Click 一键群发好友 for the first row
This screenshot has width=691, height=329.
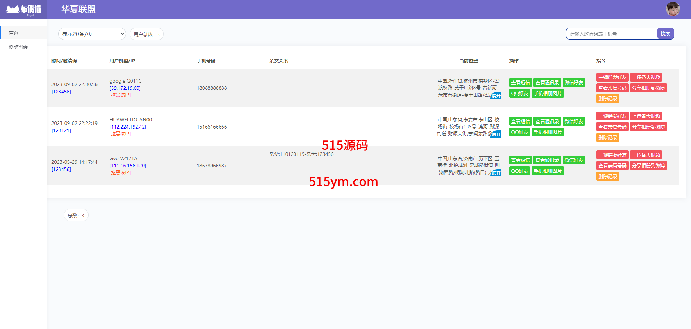pos(612,77)
